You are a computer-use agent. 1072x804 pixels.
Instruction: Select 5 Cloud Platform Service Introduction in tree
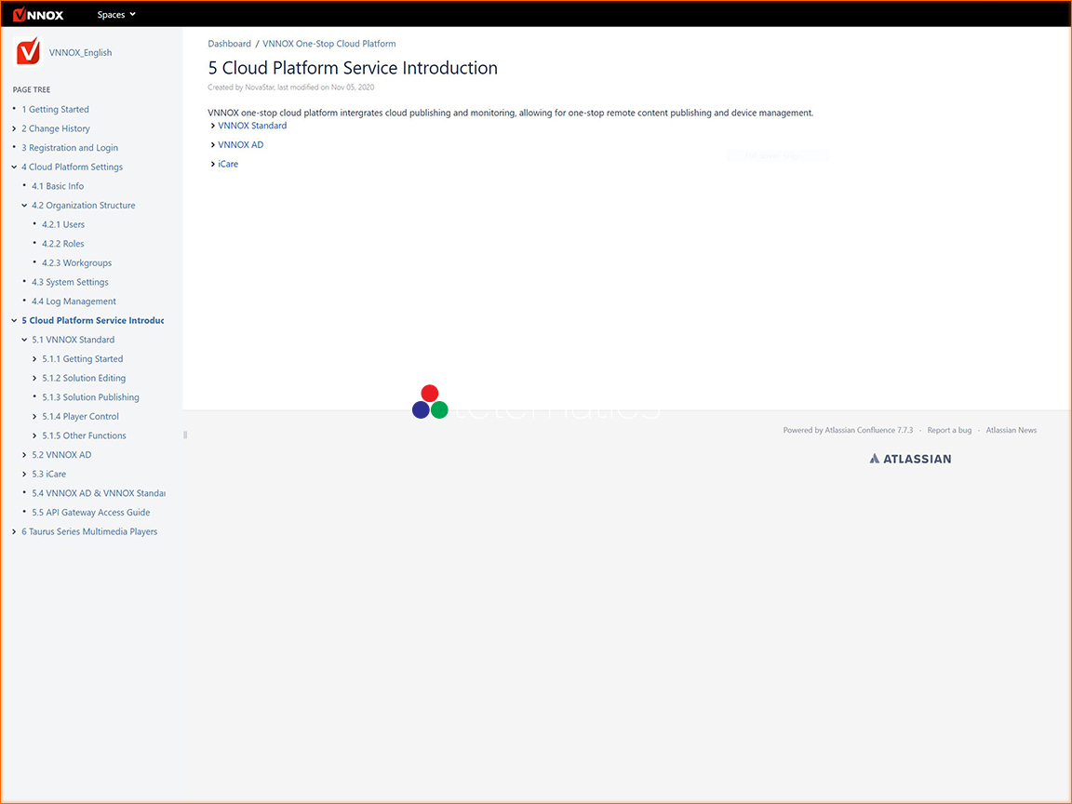coord(93,320)
